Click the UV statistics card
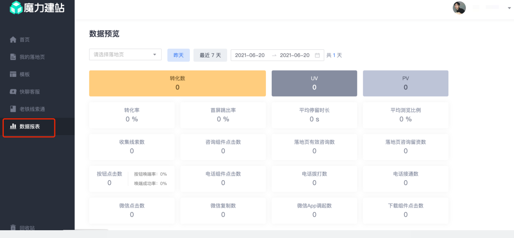 point(314,83)
